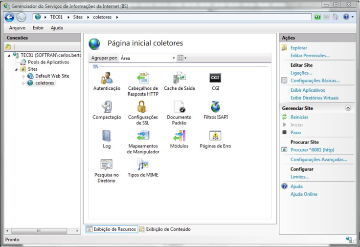Expand the Default Web Site node
This screenshot has width=360, height=247.
pos(23,76)
